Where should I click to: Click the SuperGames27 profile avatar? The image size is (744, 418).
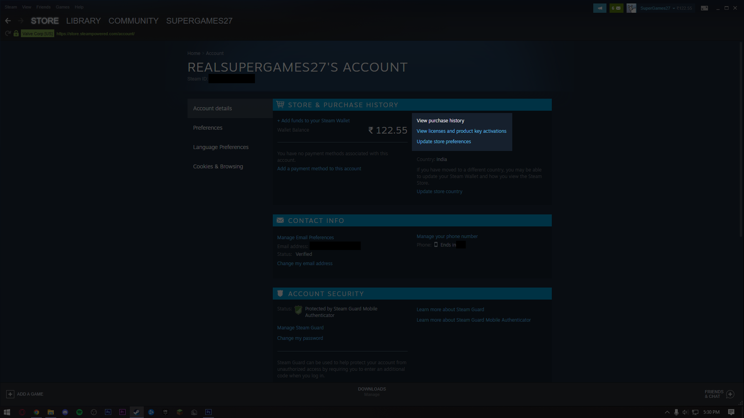point(631,8)
